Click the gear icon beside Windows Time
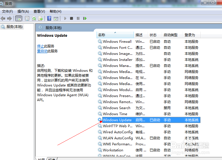The image size is (222, 160). point(100,114)
